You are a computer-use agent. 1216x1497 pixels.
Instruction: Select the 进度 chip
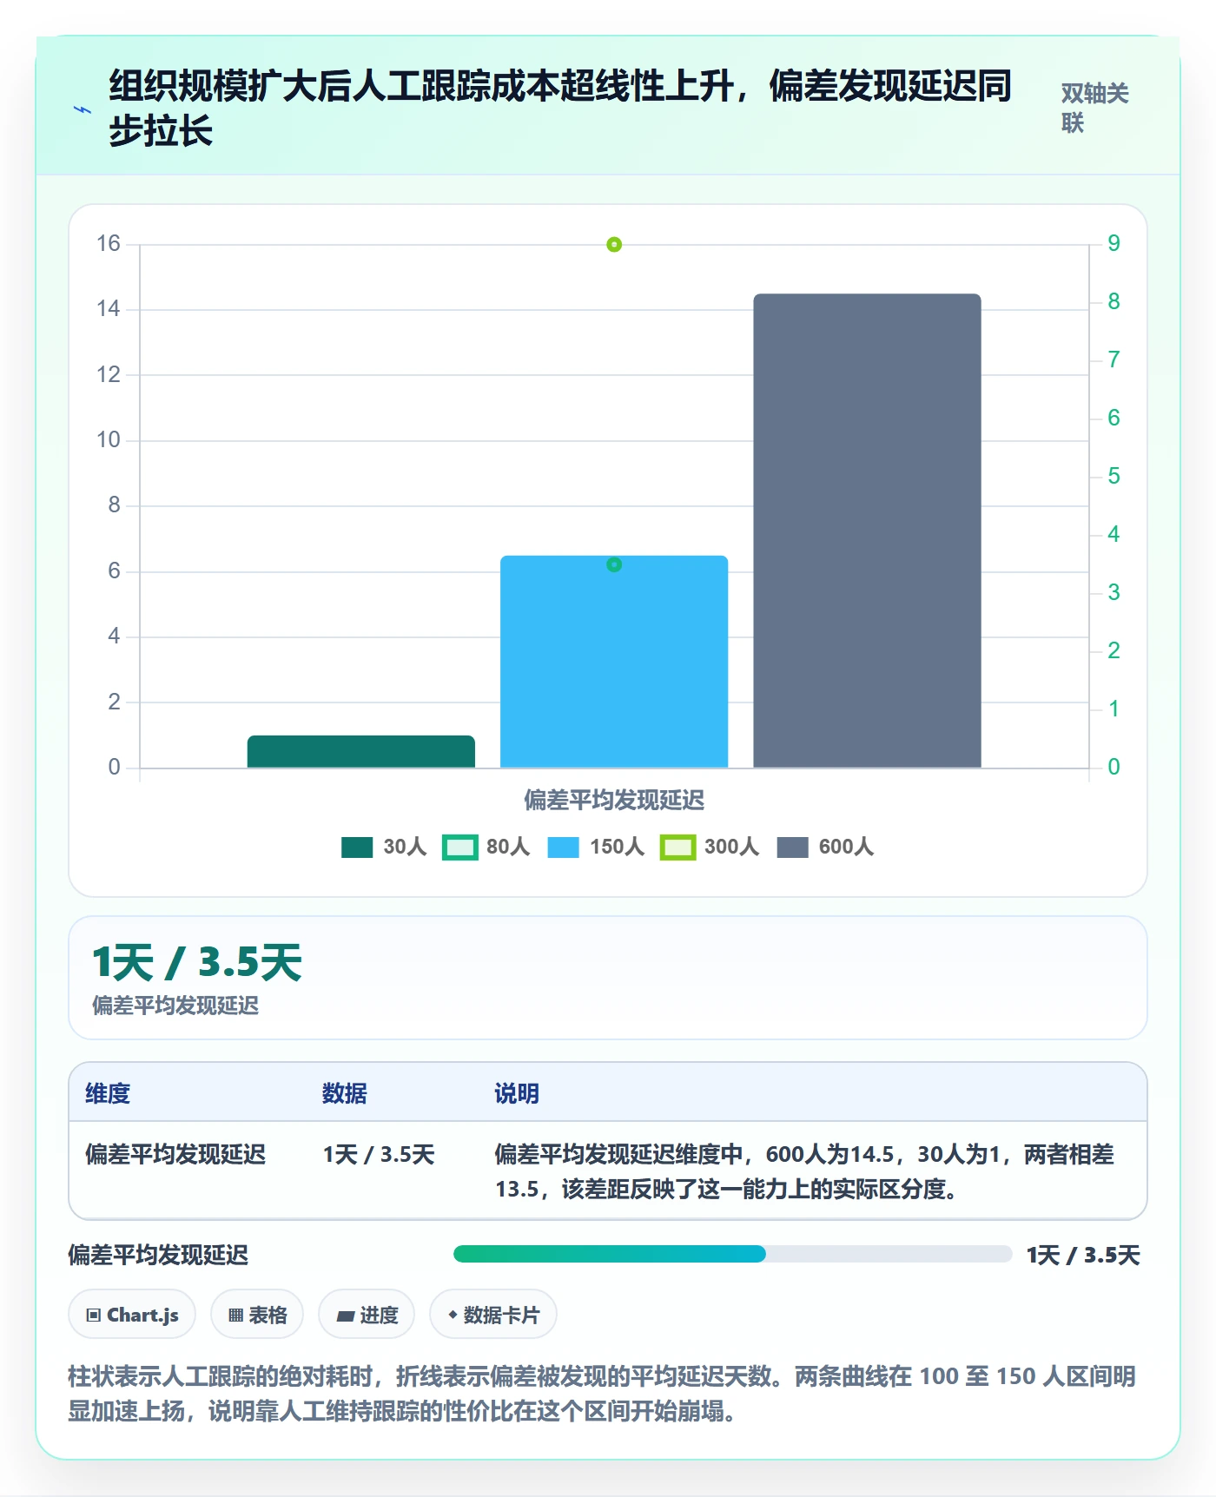(367, 1315)
